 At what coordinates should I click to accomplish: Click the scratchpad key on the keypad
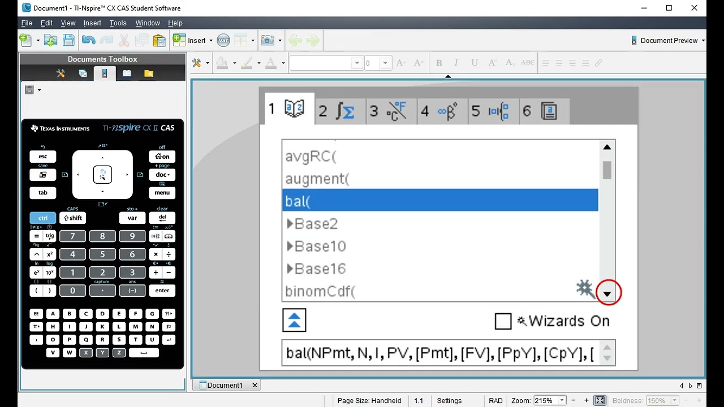[43, 175]
